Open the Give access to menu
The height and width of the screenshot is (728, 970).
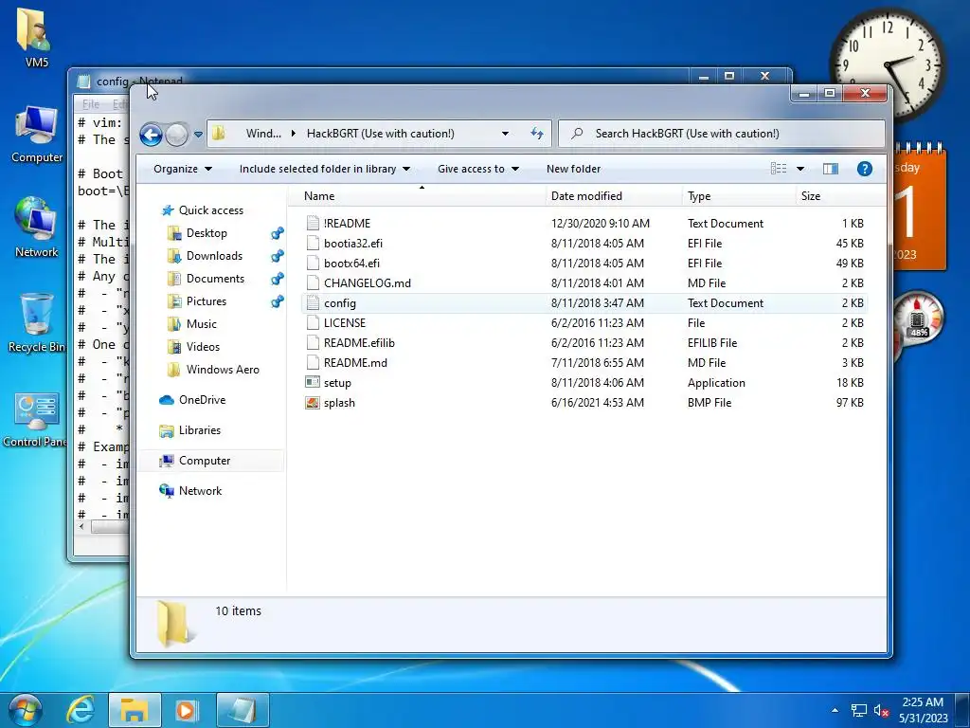pyautogui.click(x=477, y=169)
